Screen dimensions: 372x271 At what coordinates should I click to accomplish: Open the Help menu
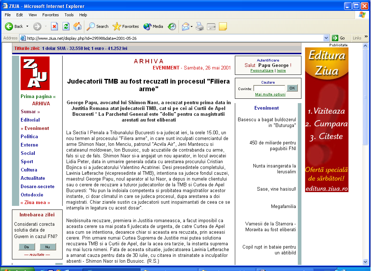point(83,15)
